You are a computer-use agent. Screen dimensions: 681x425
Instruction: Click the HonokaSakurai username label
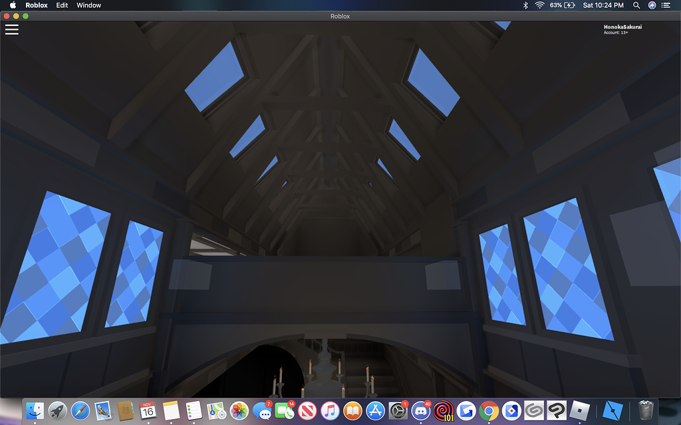pos(622,27)
